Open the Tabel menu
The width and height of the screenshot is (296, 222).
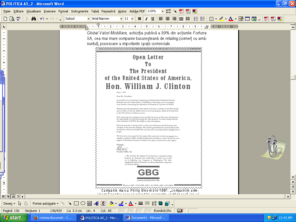pos(95,11)
